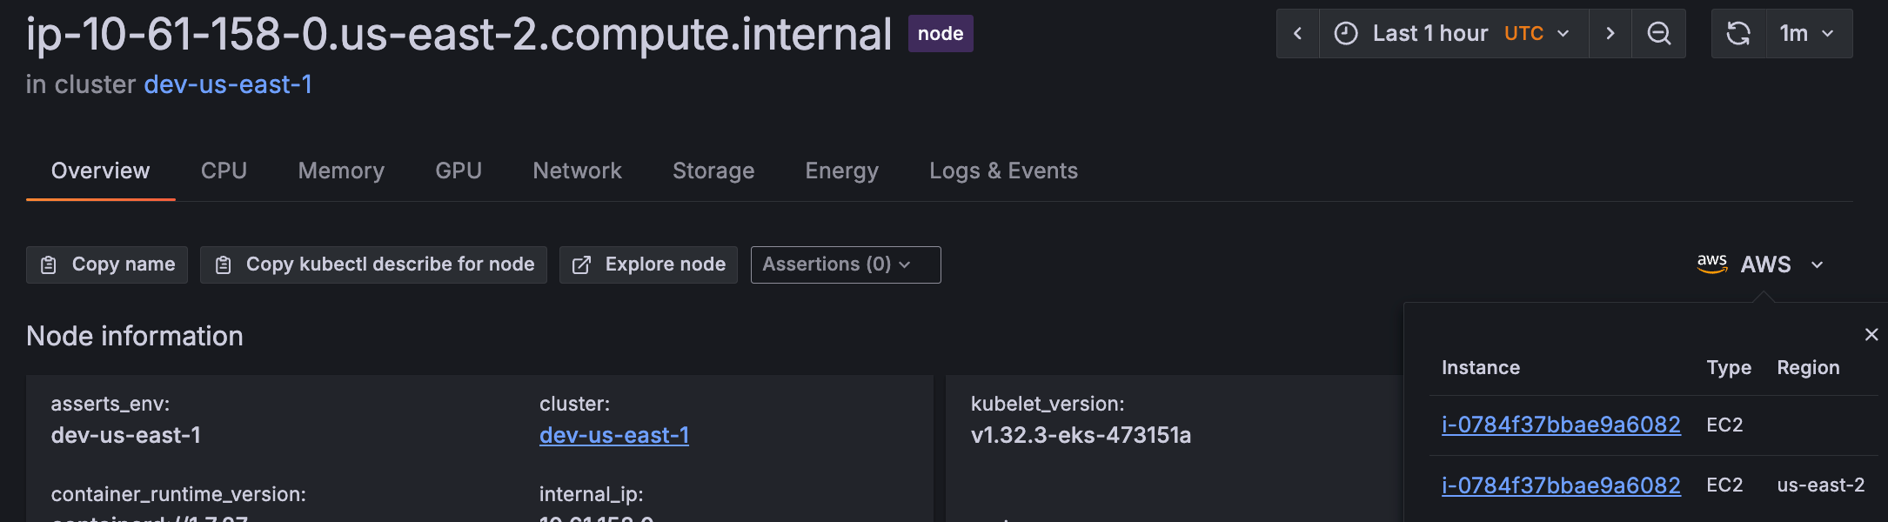Expand the AWS provider chevron
Screen dimensions: 1888x522
[x=1817, y=264]
